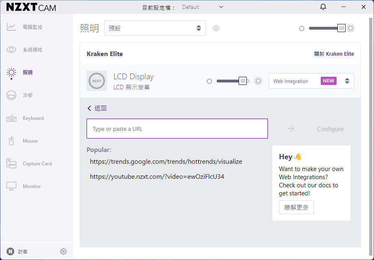Open the Mouse section
The width and height of the screenshot is (374, 260).
pos(30,141)
